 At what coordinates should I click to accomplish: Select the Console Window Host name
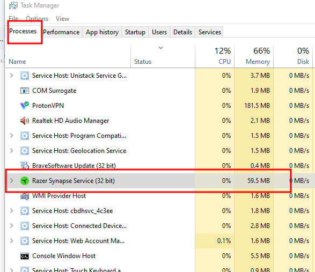point(64,256)
